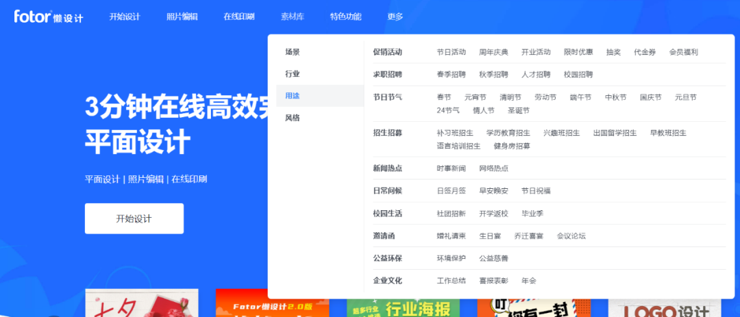Viewport: 740px width, 317px height.
Task: Click the Fotor 懒设计 logo
Action: (49, 16)
